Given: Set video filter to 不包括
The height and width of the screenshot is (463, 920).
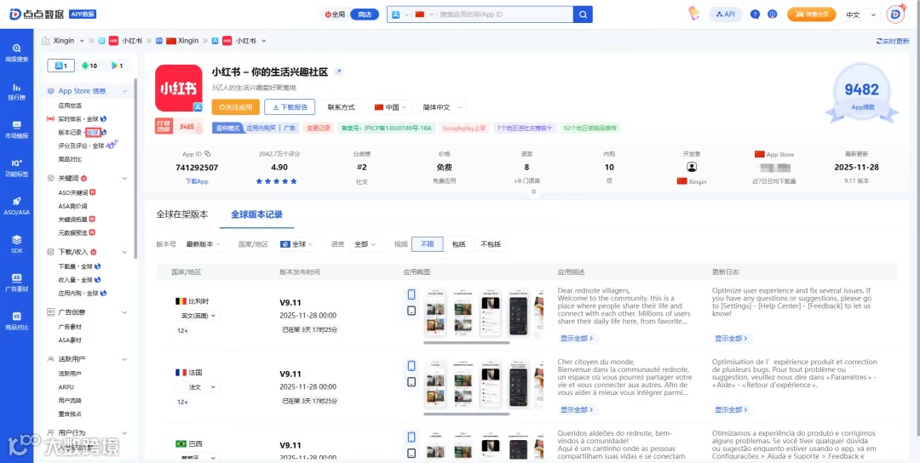Looking at the screenshot, I should click(x=491, y=244).
